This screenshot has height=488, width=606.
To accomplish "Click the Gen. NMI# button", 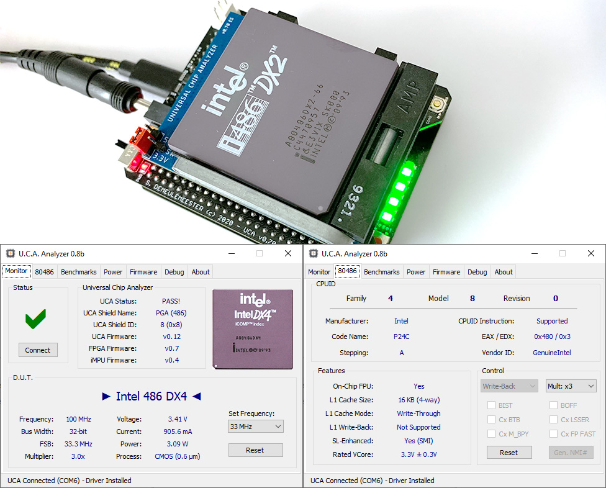I will (x=571, y=453).
